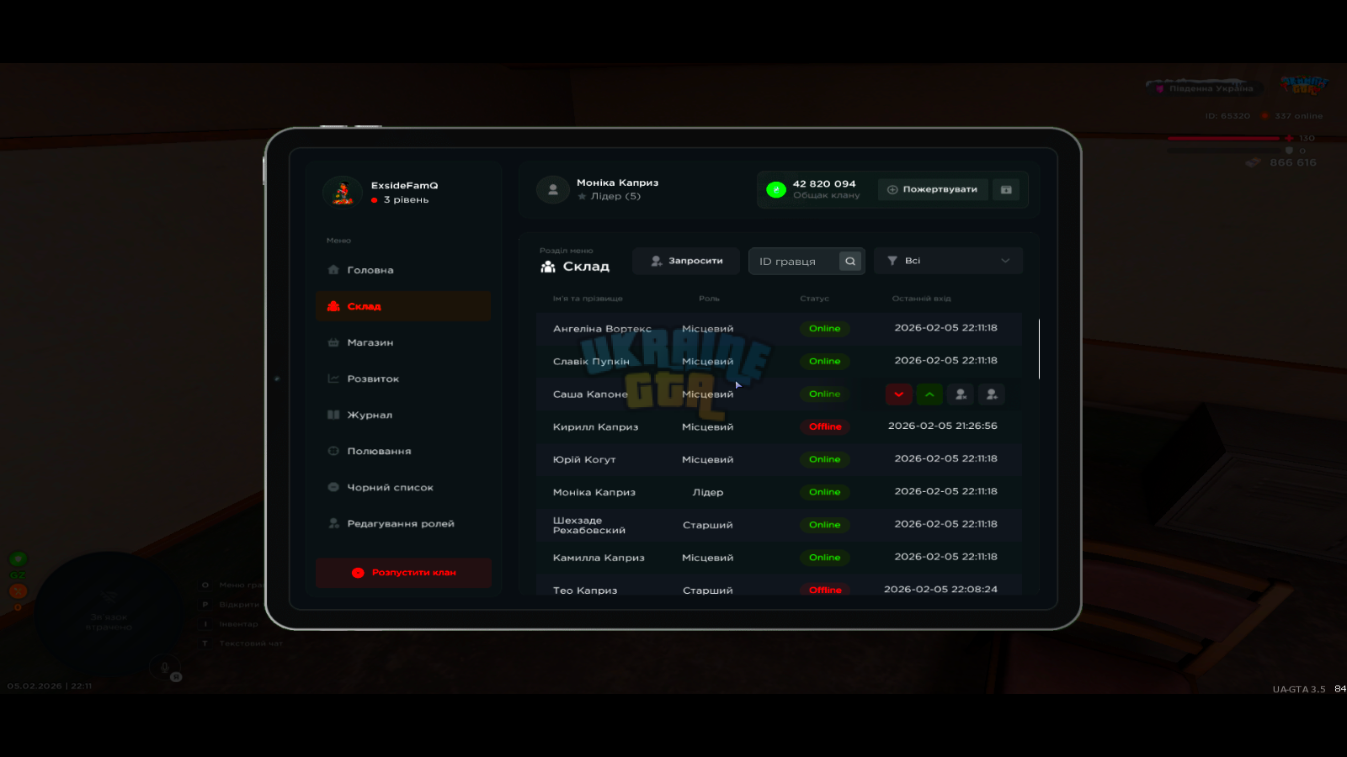Click the Запросити button
Viewport: 1347px width, 757px height.
click(686, 261)
